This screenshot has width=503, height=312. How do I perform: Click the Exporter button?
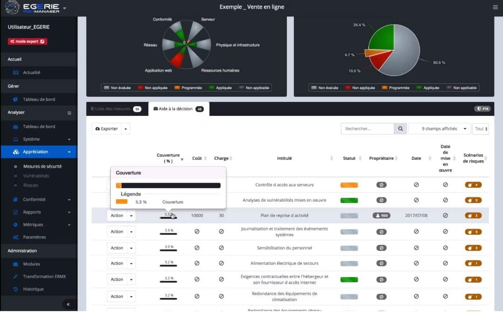click(107, 129)
